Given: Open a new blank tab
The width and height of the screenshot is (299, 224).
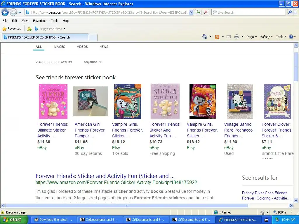Looking at the screenshot, I should tap(93, 38).
